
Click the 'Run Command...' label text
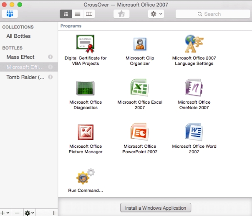pos(86,190)
